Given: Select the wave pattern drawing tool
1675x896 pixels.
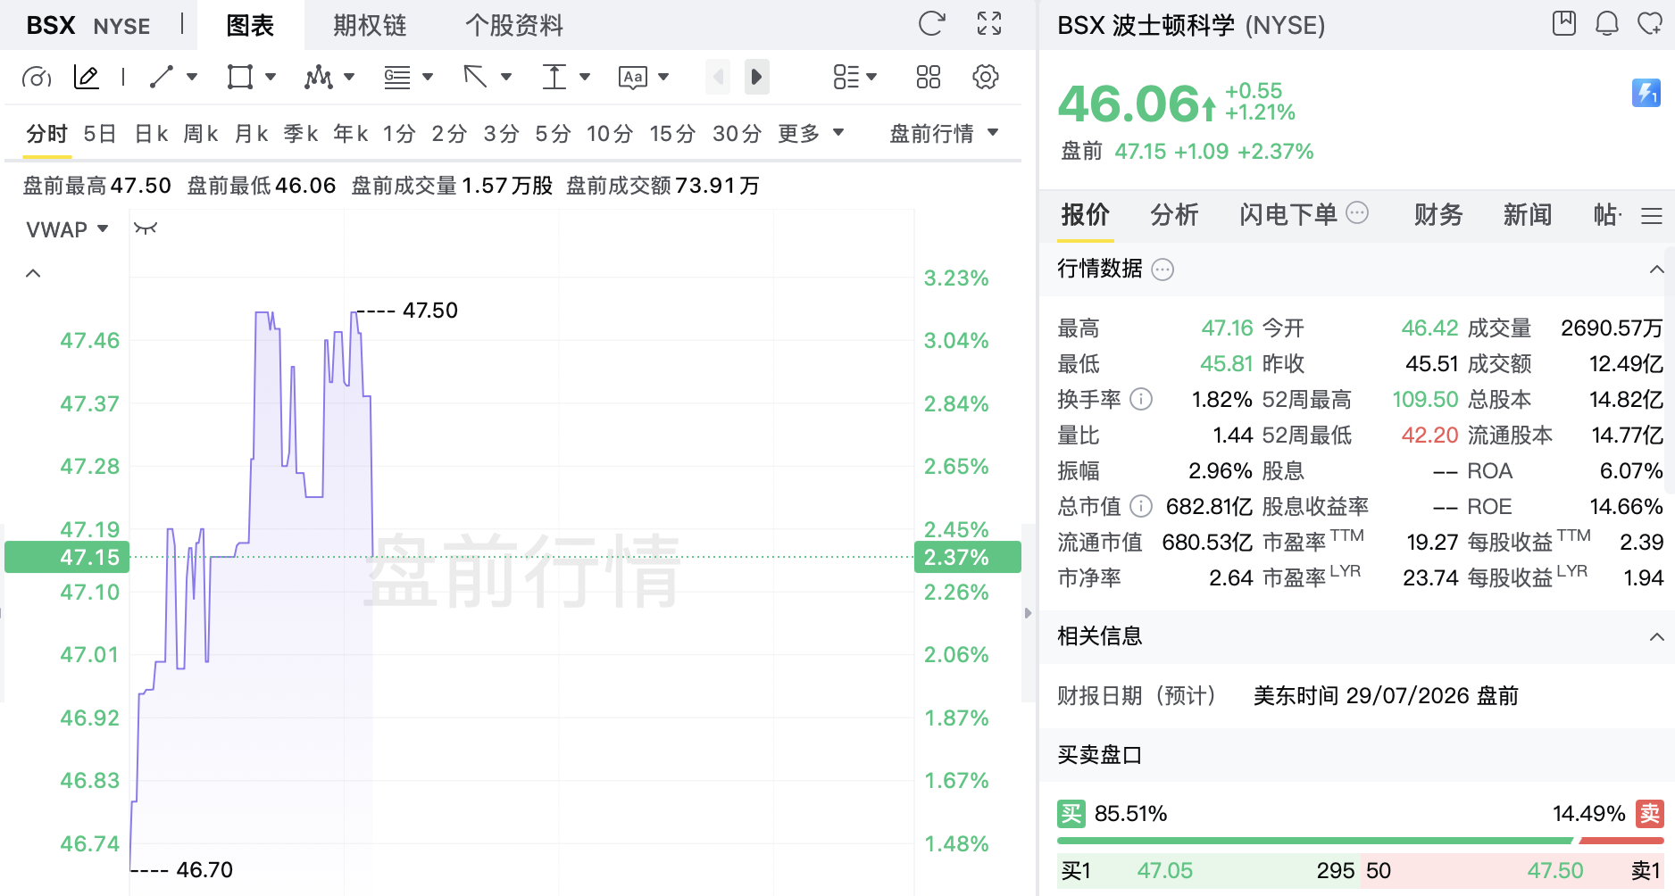Looking at the screenshot, I should pos(318,77).
